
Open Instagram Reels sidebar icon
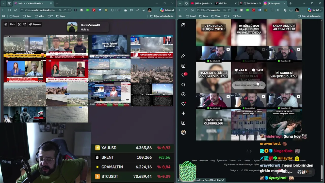[x=183, y=66]
